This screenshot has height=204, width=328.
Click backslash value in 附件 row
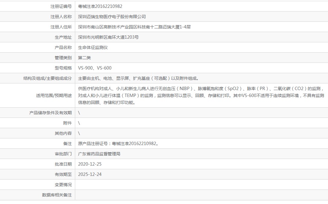point(79,123)
